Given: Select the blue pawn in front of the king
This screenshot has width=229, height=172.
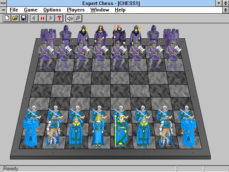Looking at the screenshot, I should pyautogui.click(x=121, y=111).
